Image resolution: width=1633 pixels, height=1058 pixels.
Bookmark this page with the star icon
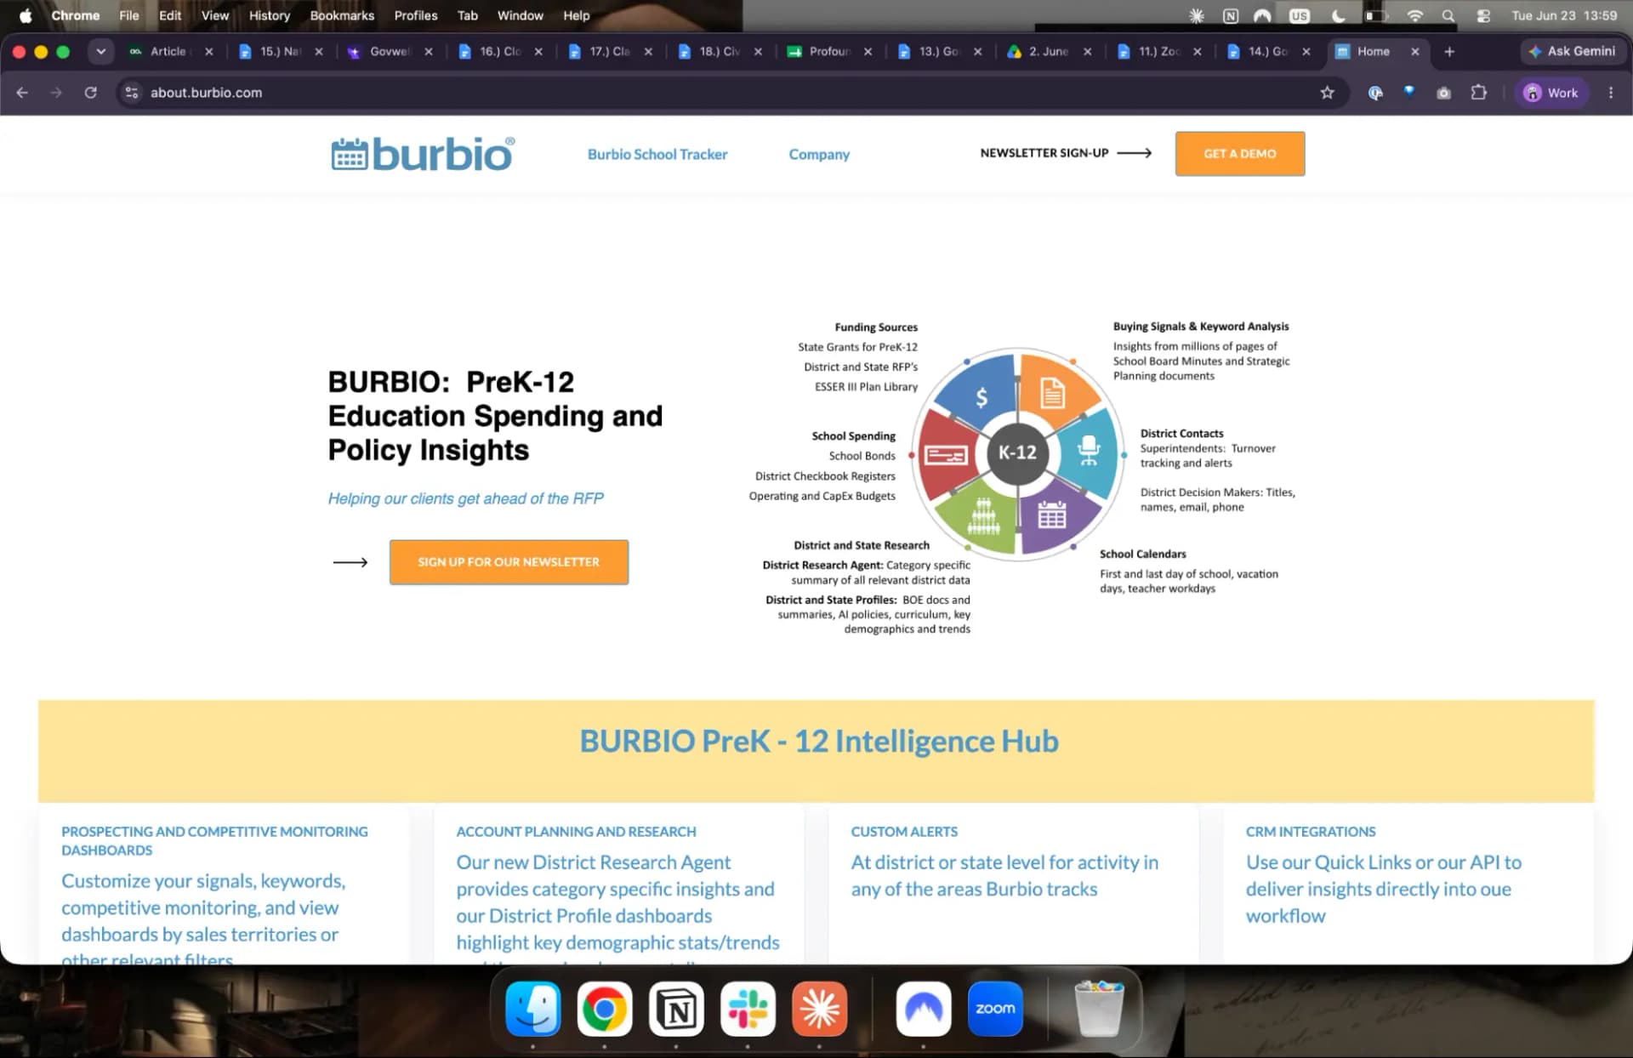1327,93
